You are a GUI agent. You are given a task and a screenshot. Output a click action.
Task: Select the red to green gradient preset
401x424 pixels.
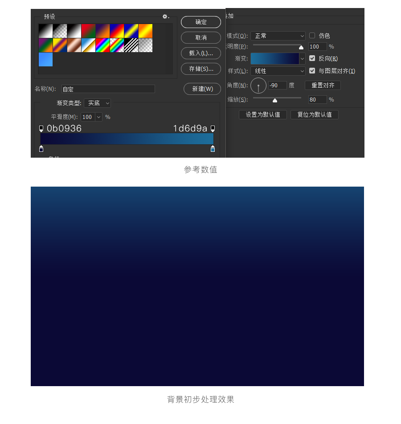[x=89, y=31]
